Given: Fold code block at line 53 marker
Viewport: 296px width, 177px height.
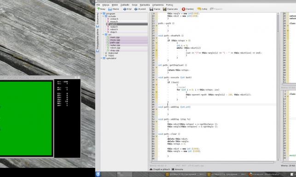Looking at the screenshot, I should [x=157, y=121].
